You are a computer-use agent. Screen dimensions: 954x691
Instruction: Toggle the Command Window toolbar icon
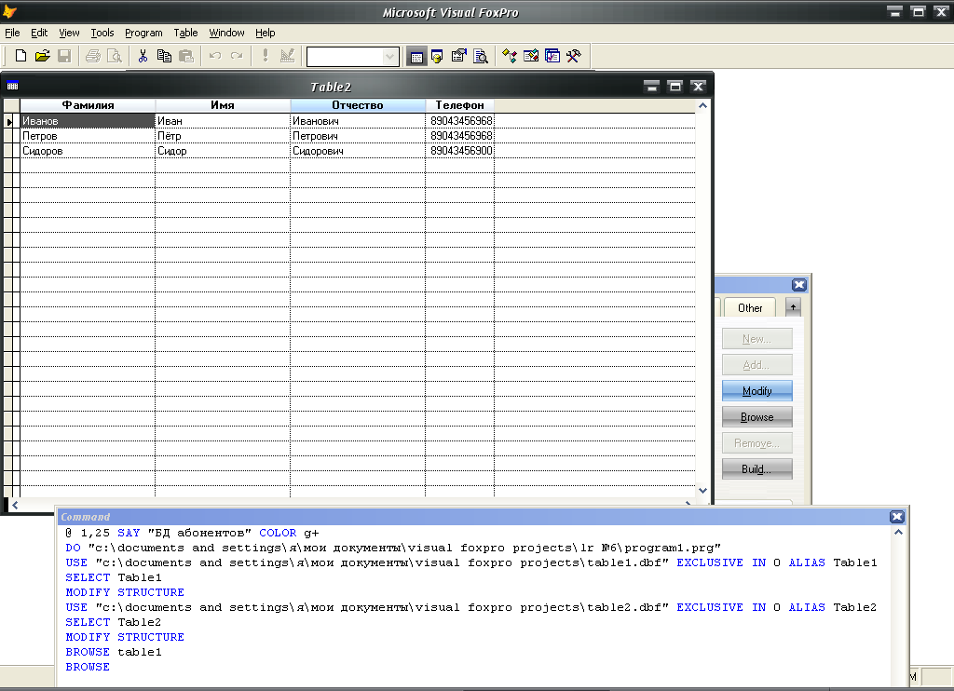416,57
